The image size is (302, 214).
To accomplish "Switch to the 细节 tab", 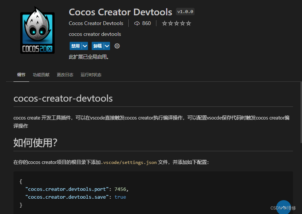I will [21, 75].
